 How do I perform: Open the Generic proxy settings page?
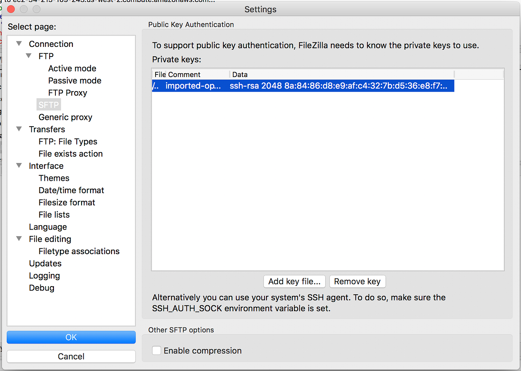point(65,117)
